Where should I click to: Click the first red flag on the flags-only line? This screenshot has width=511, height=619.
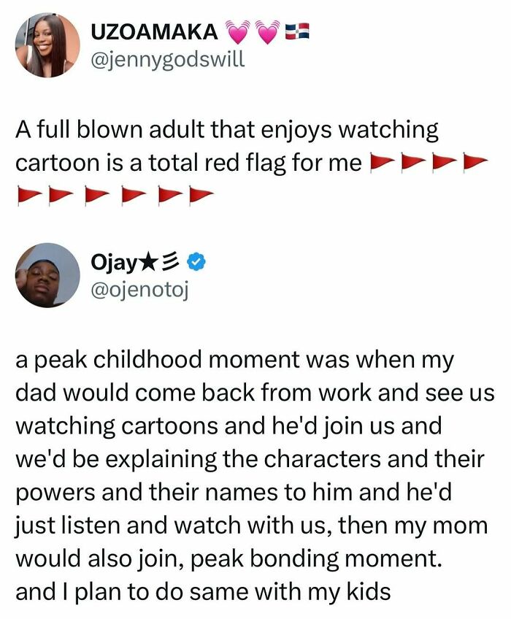tap(30, 196)
